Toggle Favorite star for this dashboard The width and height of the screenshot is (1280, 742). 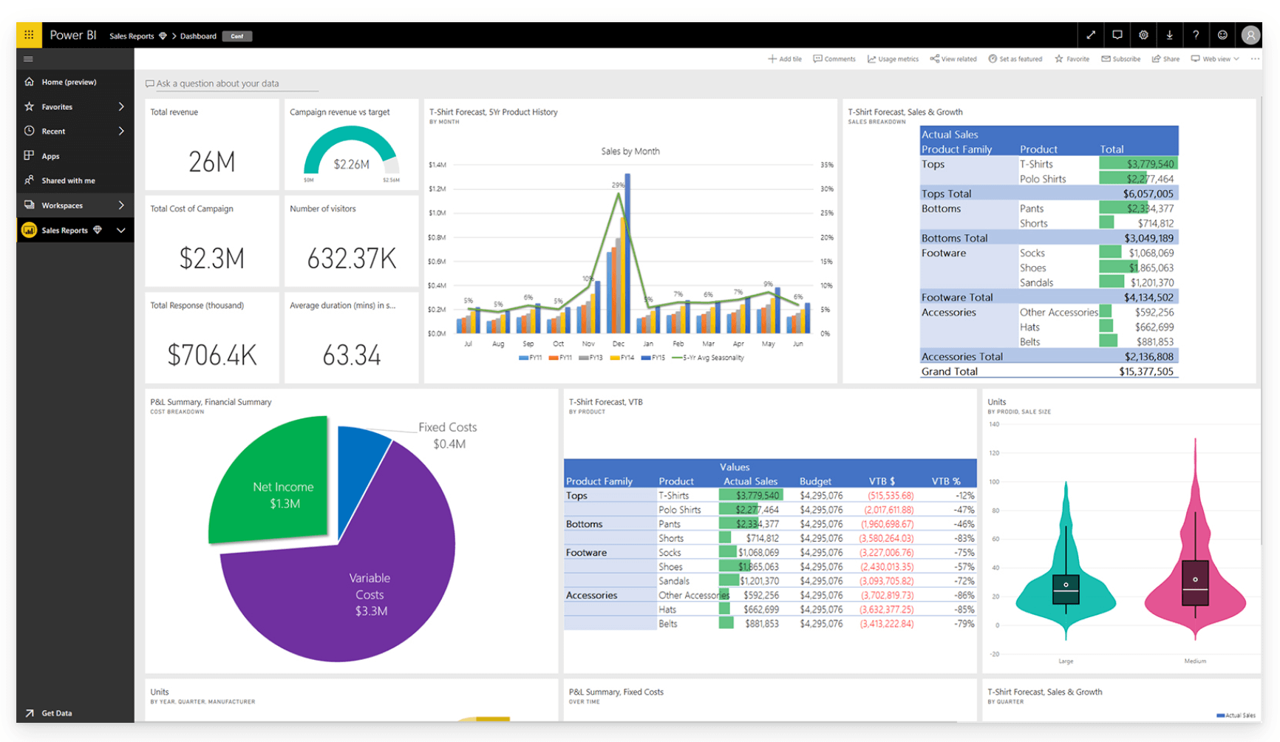[x=1072, y=59]
